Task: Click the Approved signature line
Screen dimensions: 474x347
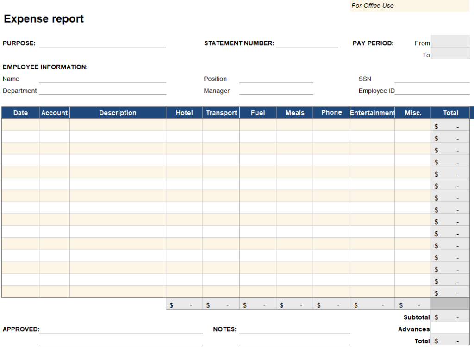Action: [121, 329]
